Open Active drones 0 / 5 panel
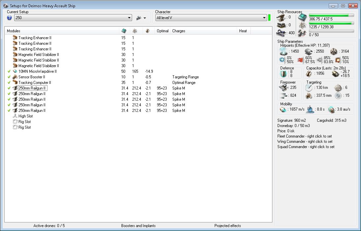Image resolution: width=361 pixels, height=231 pixels. 49,226
